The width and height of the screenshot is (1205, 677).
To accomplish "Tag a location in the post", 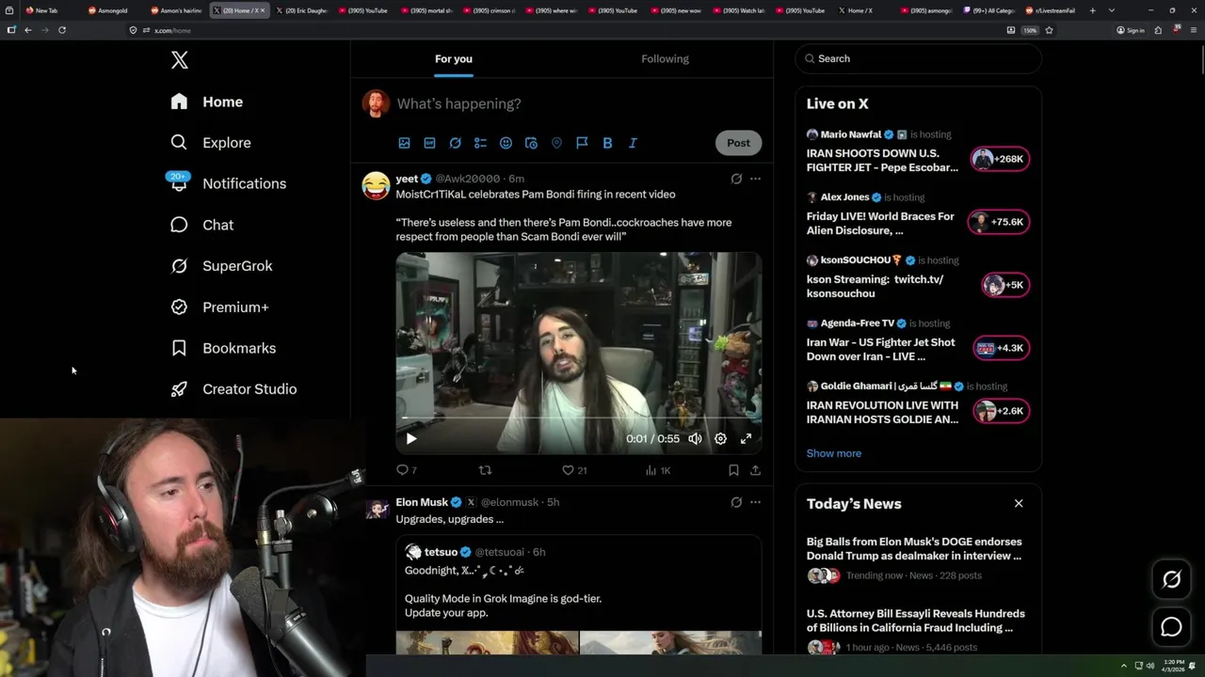I will coord(556,143).
